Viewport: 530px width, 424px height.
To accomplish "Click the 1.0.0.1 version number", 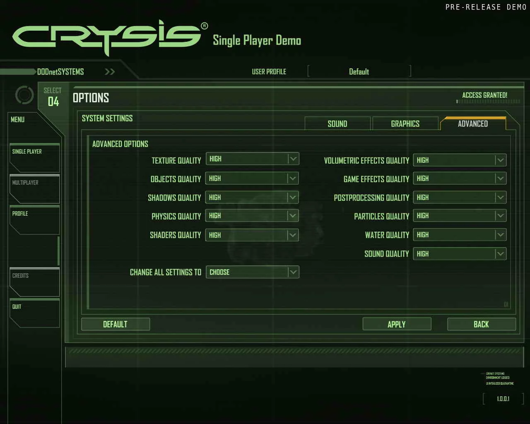I will (503, 399).
